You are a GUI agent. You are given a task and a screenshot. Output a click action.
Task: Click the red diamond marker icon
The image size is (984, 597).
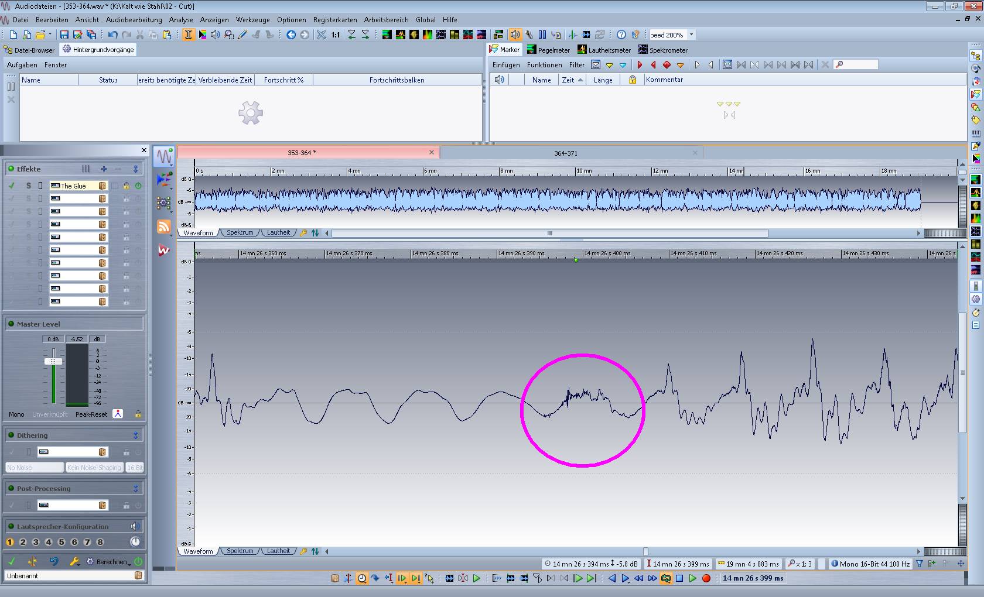pyautogui.click(x=667, y=65)
